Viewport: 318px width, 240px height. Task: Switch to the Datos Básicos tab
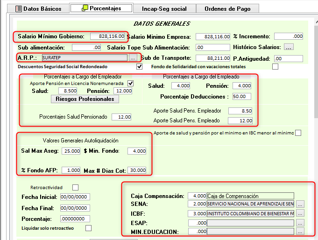tap(39, 8)
